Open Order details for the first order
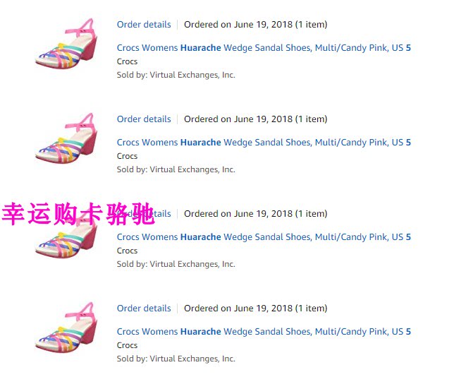The image size is (466, 377). point(144,25)
